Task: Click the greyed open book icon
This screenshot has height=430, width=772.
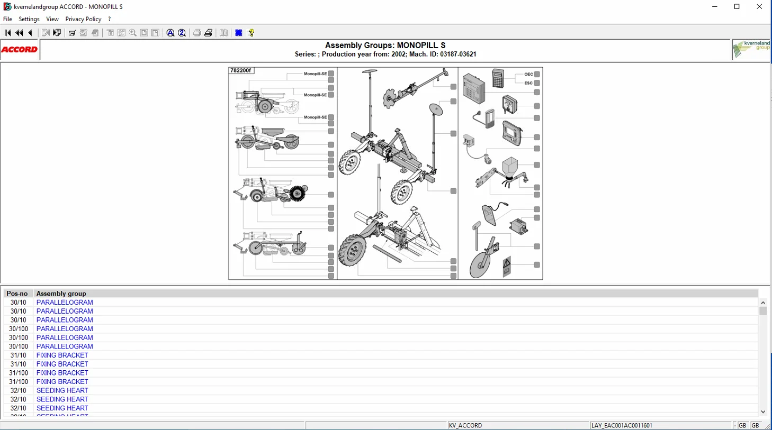Action: [224, 33]
